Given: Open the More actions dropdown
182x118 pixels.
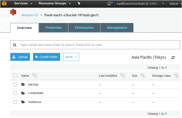Looking at the screenshot, I should pyautogui.click(x=71, y=57).
